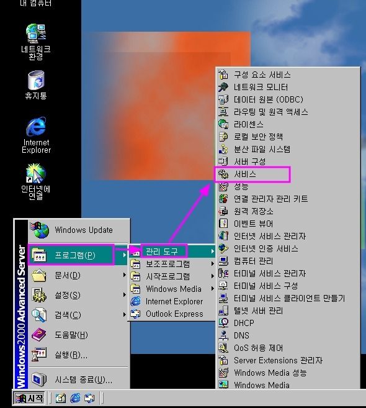366x408 pixels.
Task: Click the DHCP icon
Action: coord(223,323)
